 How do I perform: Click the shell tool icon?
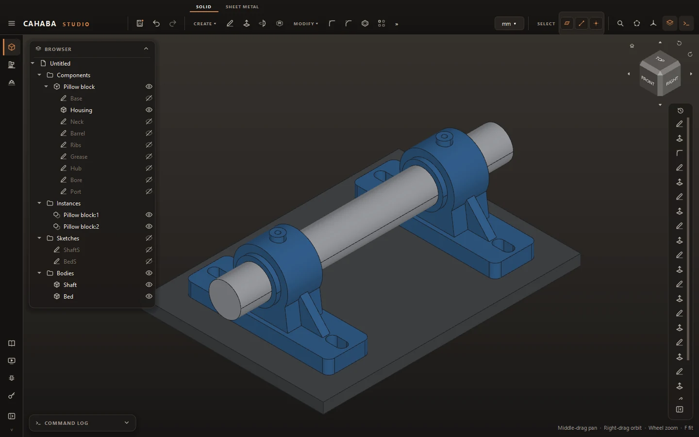point(365,23)
